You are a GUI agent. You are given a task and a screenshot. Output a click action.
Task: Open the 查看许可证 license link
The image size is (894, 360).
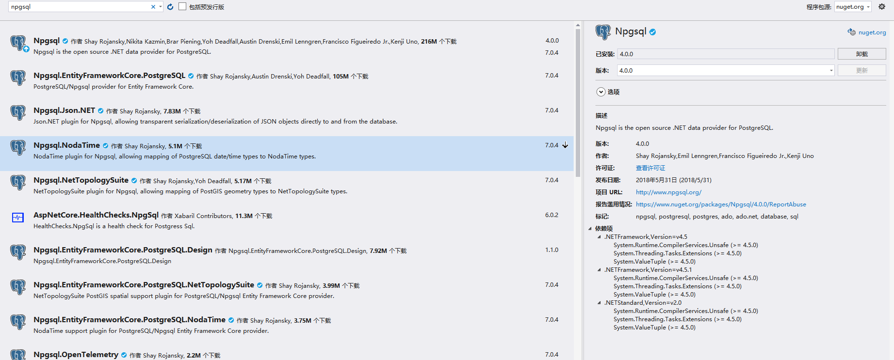coord(650,168)
